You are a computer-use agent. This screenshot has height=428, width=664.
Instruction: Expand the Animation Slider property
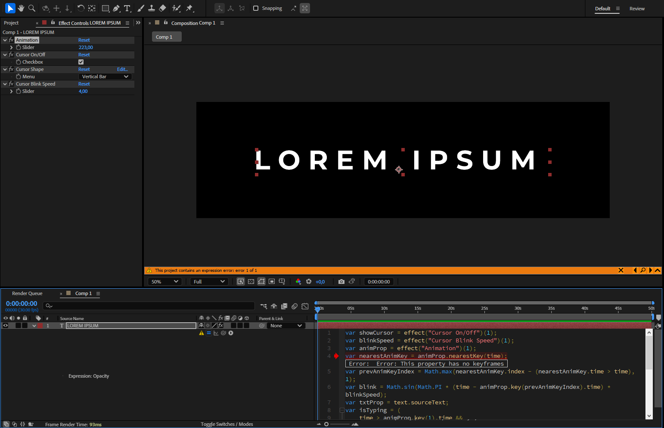tap(12, 47)
